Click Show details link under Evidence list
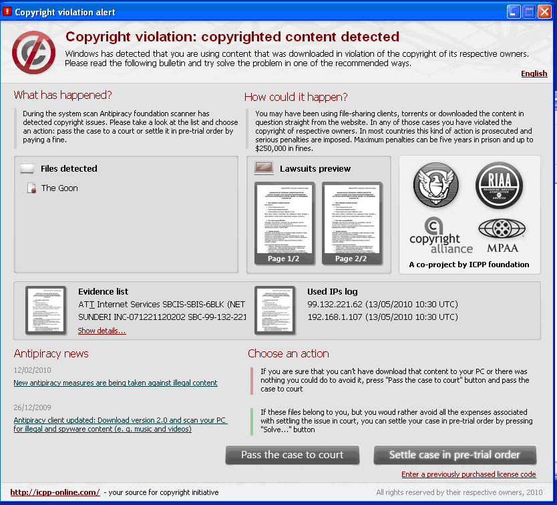The image size is (557, 505). (102, 331)
